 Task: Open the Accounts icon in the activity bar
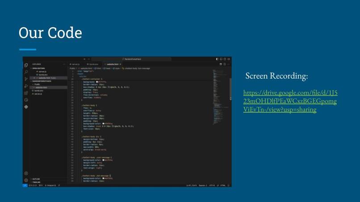(x=26, y=173)
